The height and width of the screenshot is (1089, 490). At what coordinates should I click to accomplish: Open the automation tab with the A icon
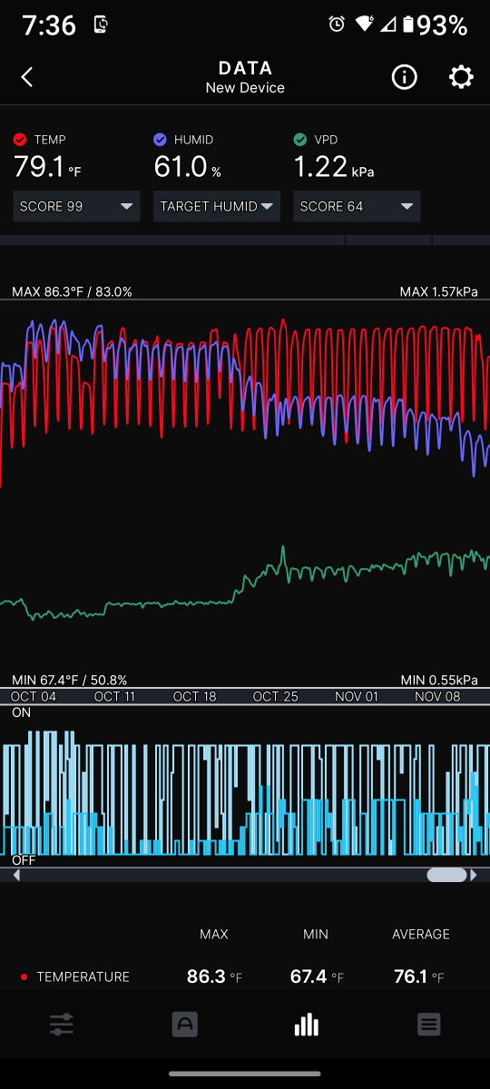pos(185,1025)
